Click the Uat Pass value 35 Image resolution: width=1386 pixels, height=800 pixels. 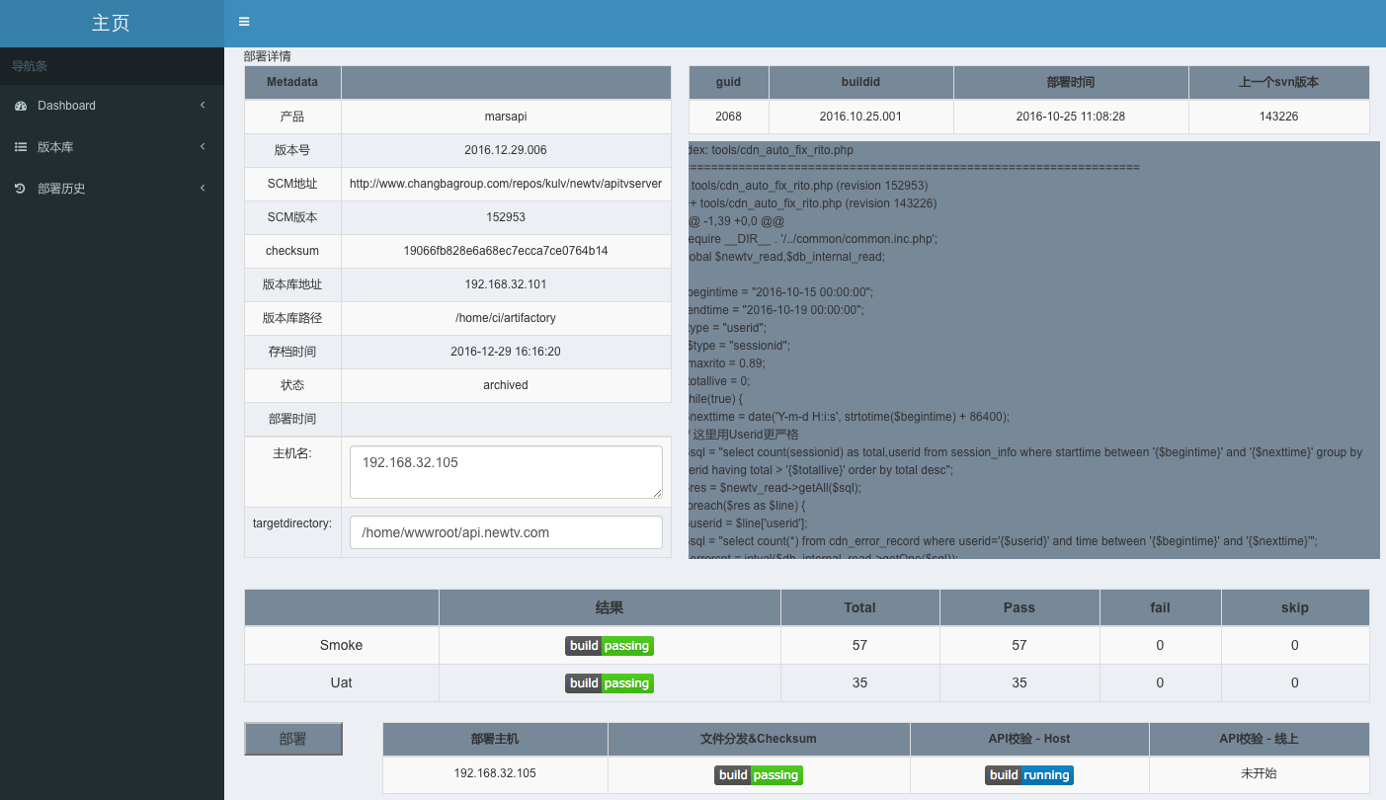[x=1019, y=683]
